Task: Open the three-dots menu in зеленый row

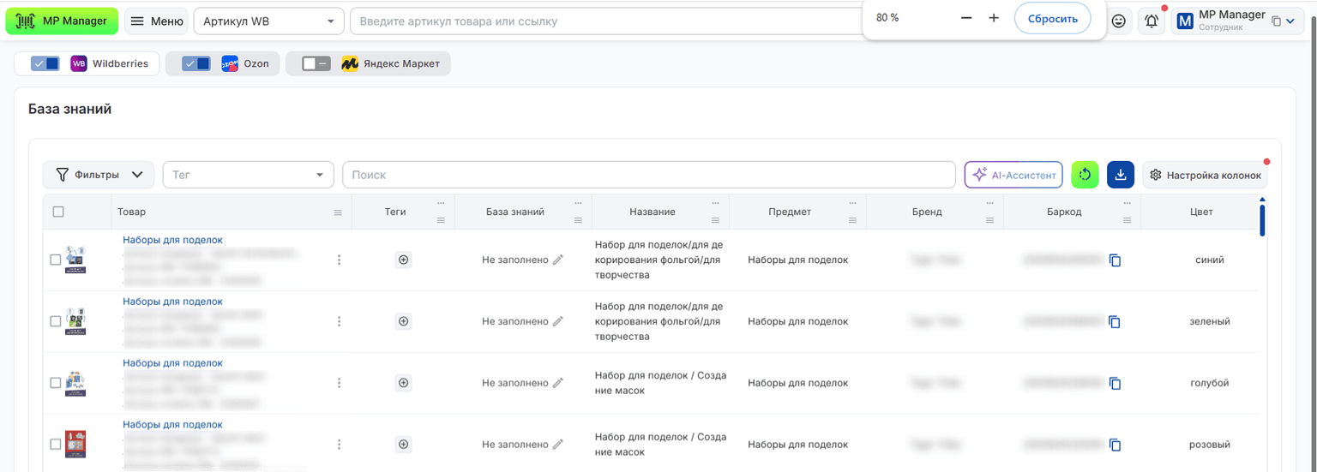Action: (x=340, y=321)
